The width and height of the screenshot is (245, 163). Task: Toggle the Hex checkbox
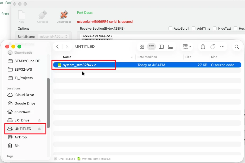click(235, 28)
